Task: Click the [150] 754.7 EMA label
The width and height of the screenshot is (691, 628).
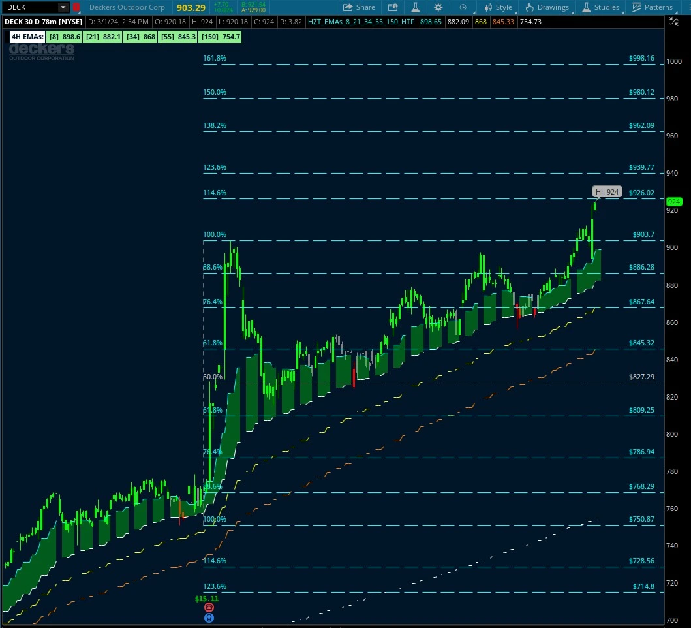Action: coord(221,37)
